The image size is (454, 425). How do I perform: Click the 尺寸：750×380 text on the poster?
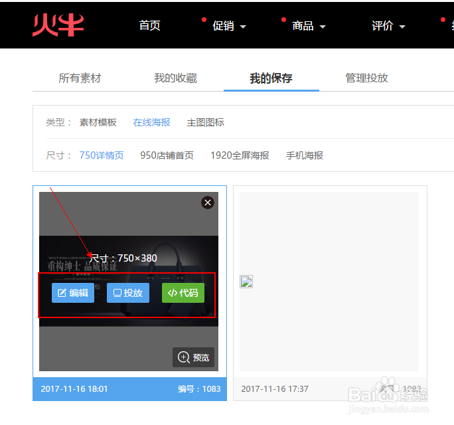pos(123,258)
